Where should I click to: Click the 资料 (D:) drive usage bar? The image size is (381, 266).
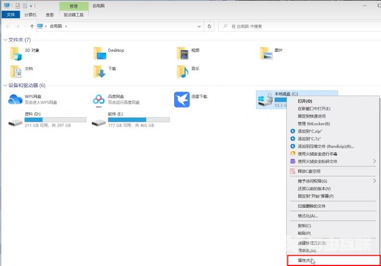(56, 119)
